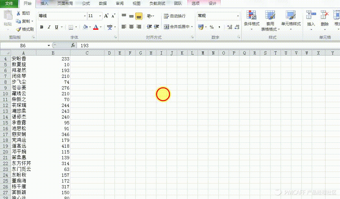Expand the number format dropdown (常规)
The width and height of the screenshot is (340, 199).
(x=238, y=16)
